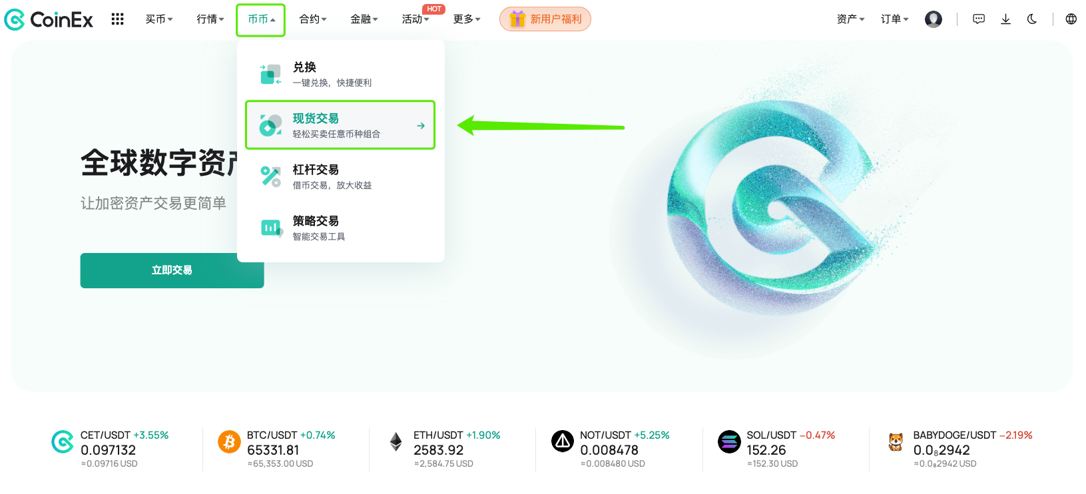Click the download app icon
The height and width of the screenshot is (494, 1086).
click(x=1005, y=19)
